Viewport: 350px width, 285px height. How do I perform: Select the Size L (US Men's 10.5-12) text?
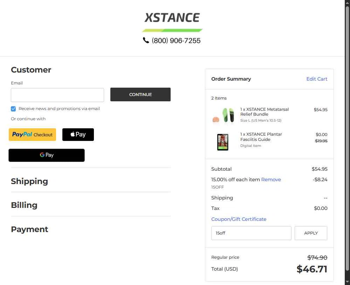click(261, 120)
